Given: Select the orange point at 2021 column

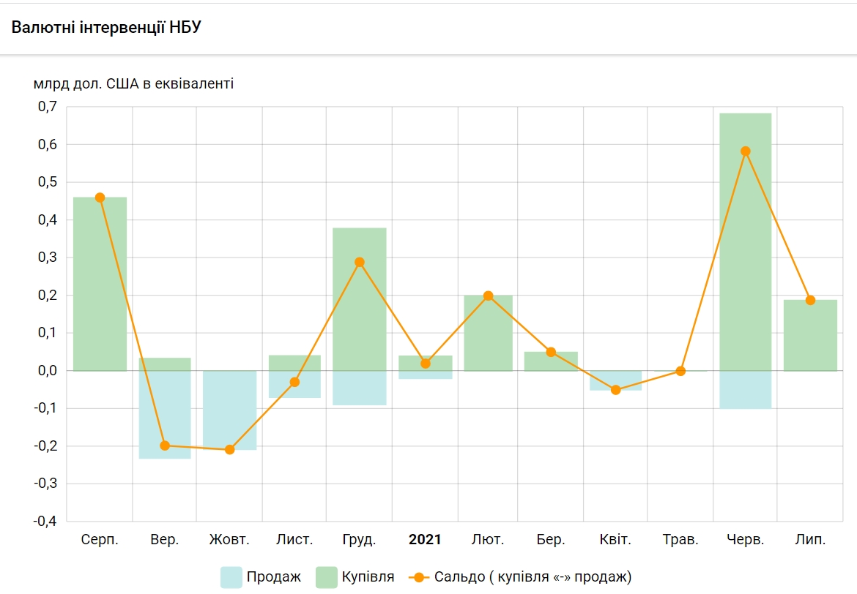Looking at the screenshot, I should click(x=426, y=364).
